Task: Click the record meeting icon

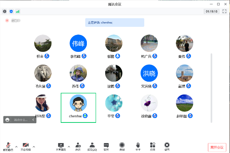Action: (122, 146)
